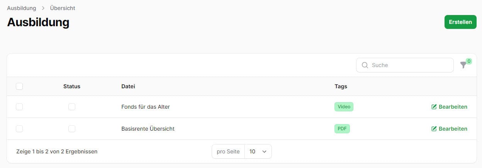The image size is (482, 168).
Task: Select the row Fonds für das Alter
Action: pyautogui.click(x=19, y=107)
